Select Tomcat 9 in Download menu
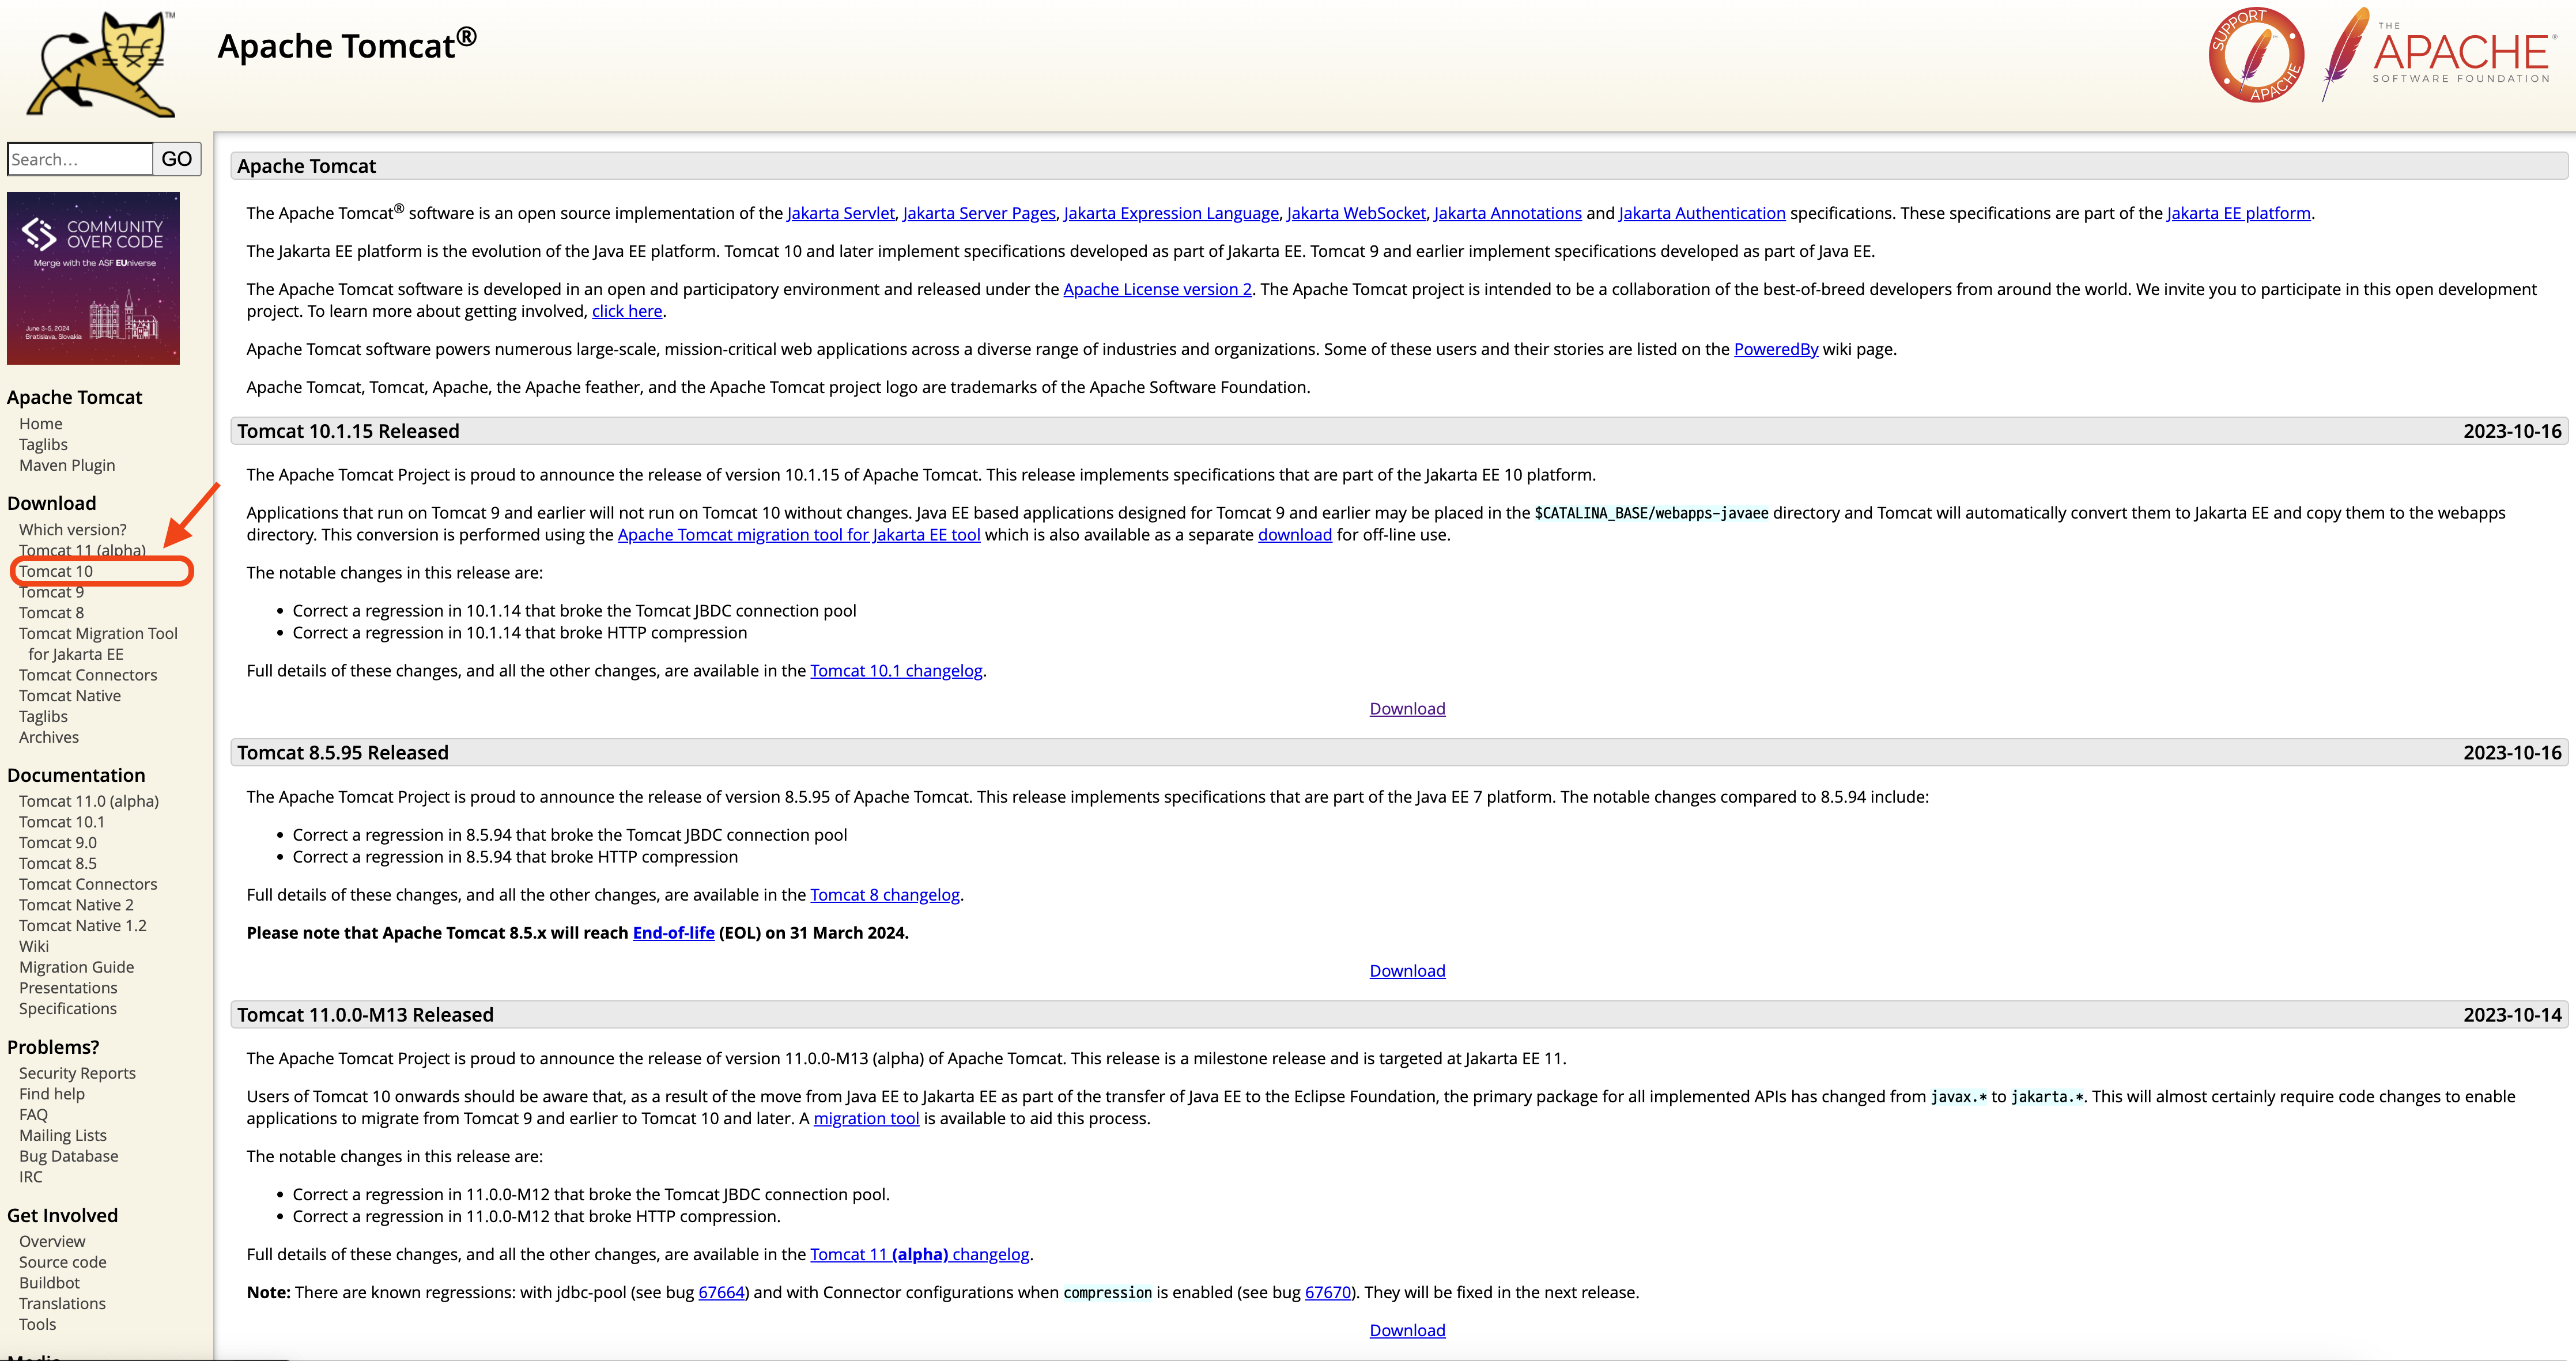The image size is (2576, 1361). tap(51, 592)
